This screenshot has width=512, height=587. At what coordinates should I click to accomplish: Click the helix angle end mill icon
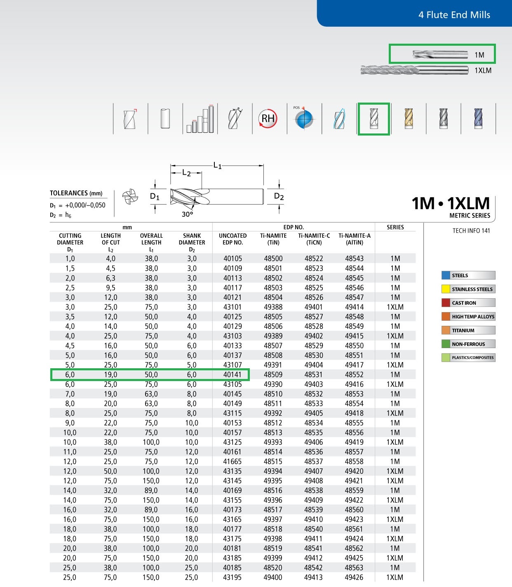tap(235, 119)
